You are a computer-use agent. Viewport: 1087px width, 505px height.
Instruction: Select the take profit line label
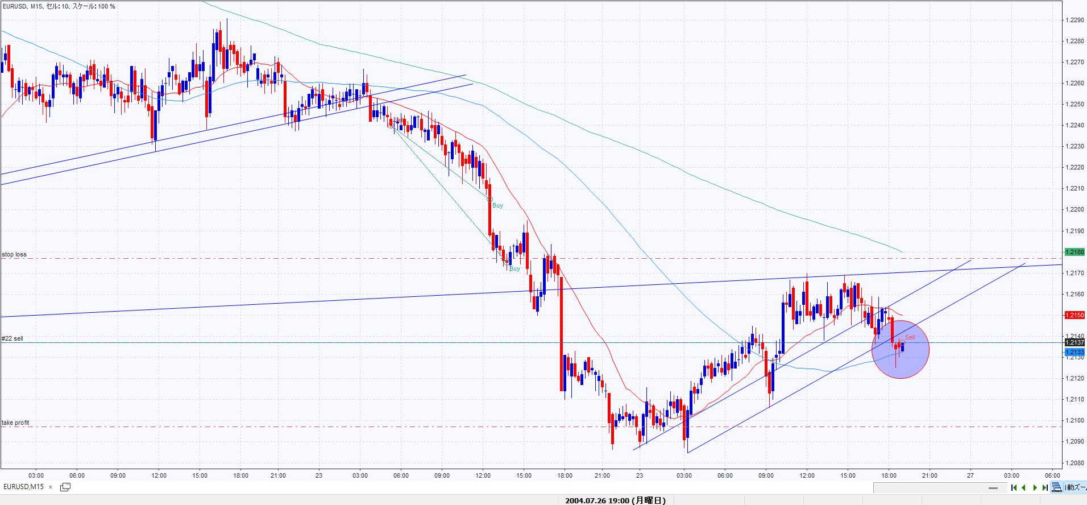click(15, 423)
